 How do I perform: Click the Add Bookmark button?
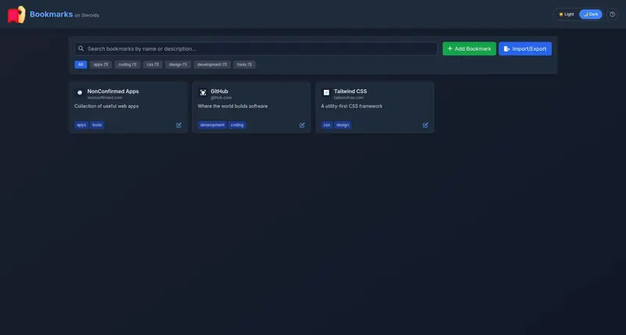469,49
